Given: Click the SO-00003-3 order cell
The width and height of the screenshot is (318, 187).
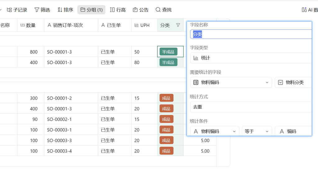Looking at the screenshot, I should (71, 140).
